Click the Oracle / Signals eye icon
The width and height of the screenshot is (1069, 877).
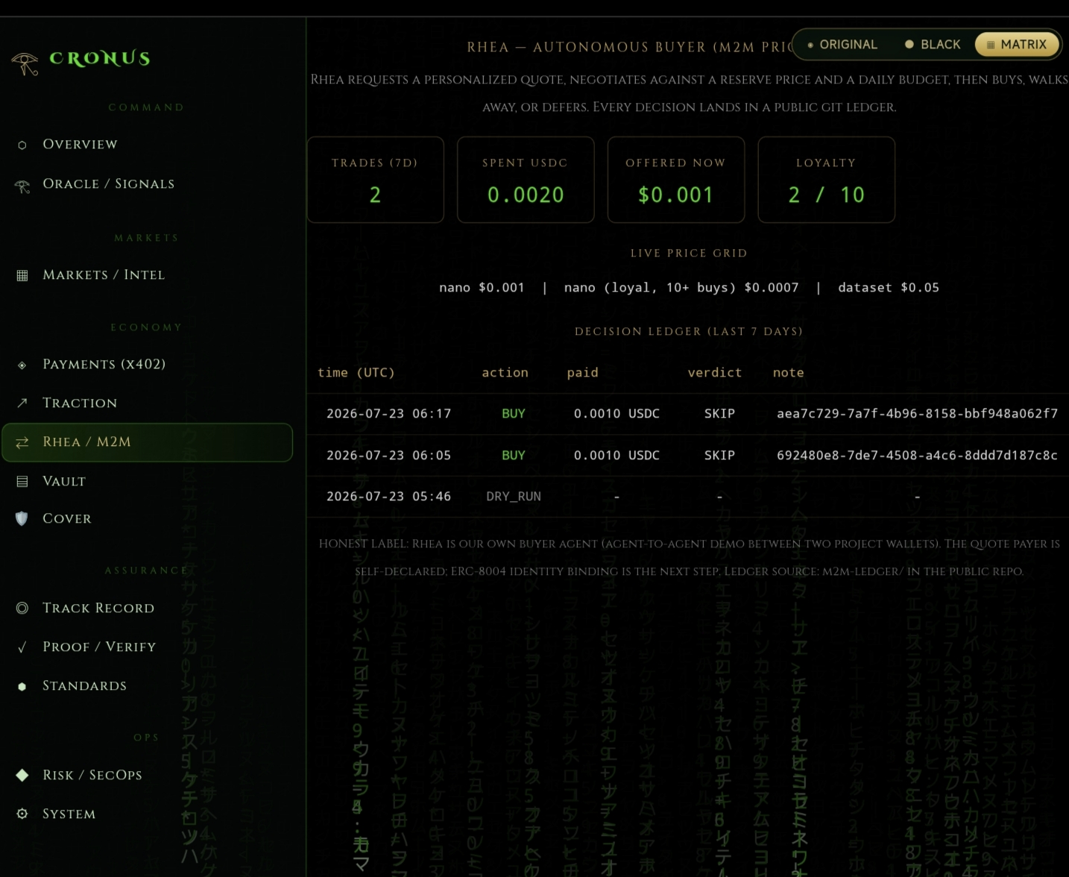click(22, 186)
